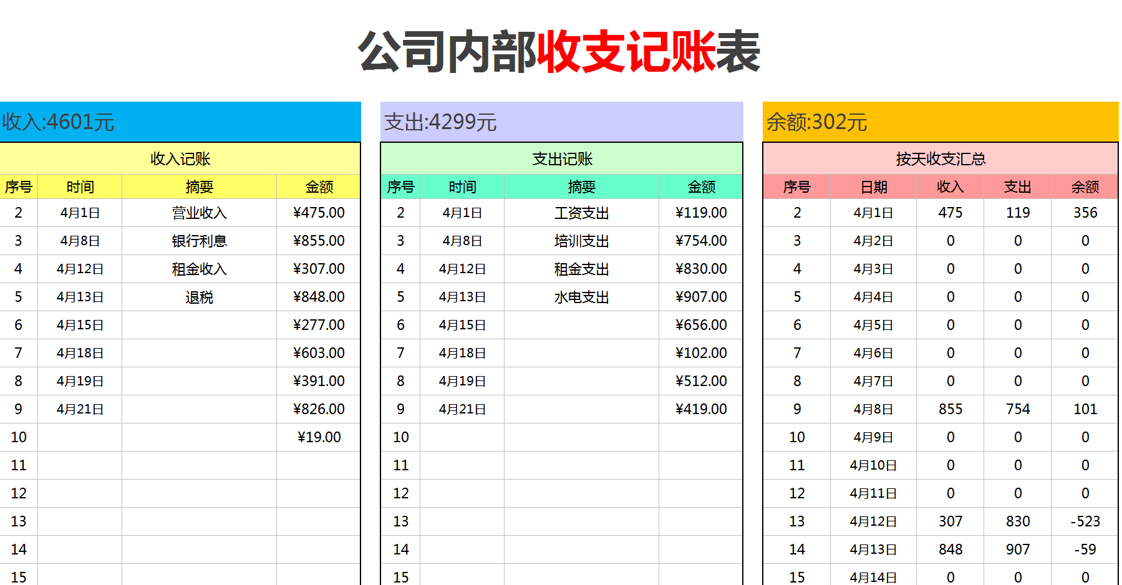Select the 租金支出 cell
Screen dimensions: 1122x585
click(581, 269)
